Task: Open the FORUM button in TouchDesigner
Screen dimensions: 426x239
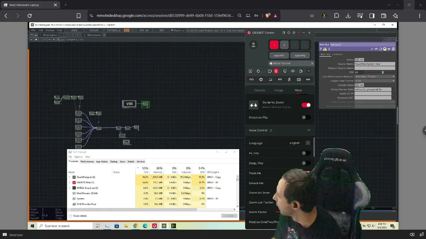Action: click(94, 30)
